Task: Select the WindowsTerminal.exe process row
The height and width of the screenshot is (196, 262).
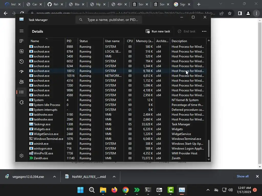Action: click(x=117, y=139)
